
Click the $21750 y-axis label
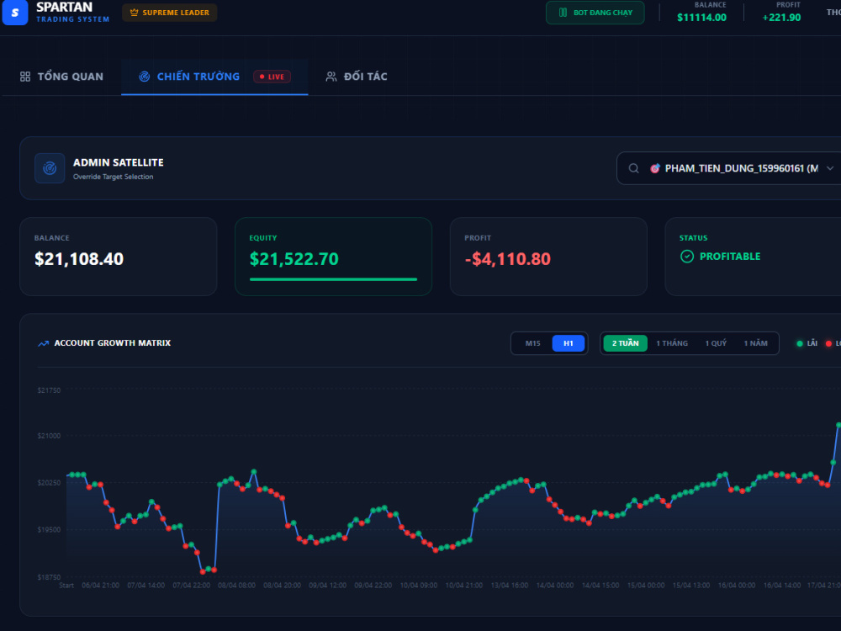coord(49,390)
